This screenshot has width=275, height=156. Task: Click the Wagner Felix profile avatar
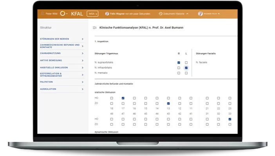200,14
